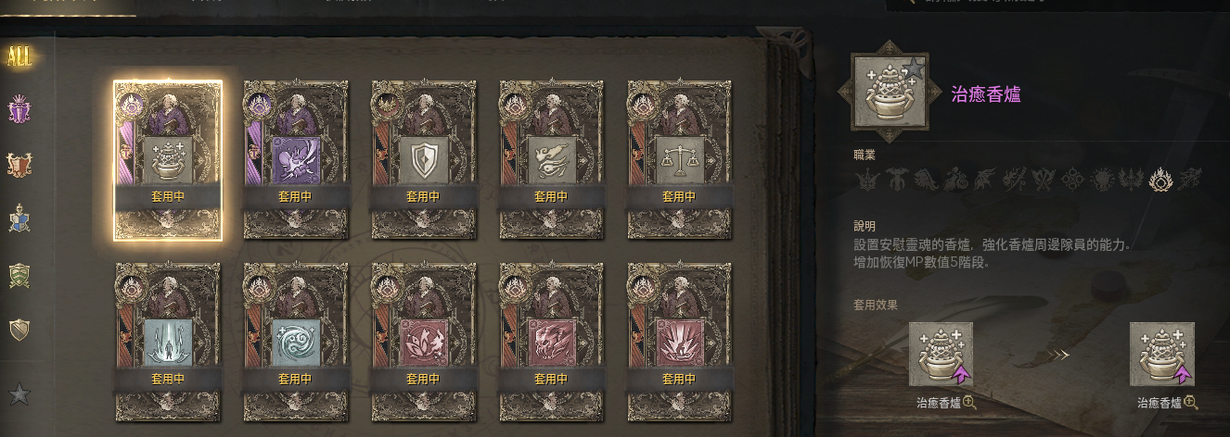Choose the balance scales card

point(680,159)
